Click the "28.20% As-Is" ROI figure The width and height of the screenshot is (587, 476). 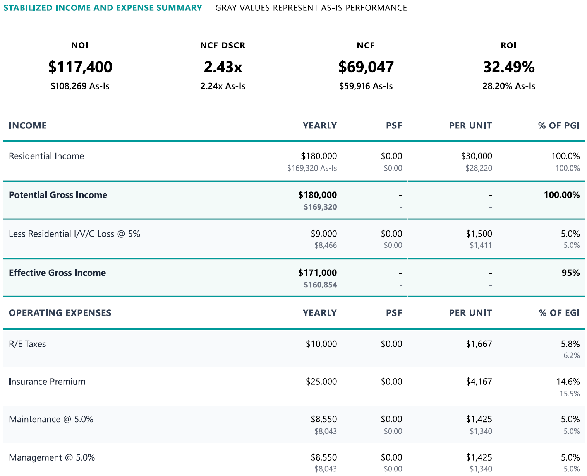tap(509, 86)
